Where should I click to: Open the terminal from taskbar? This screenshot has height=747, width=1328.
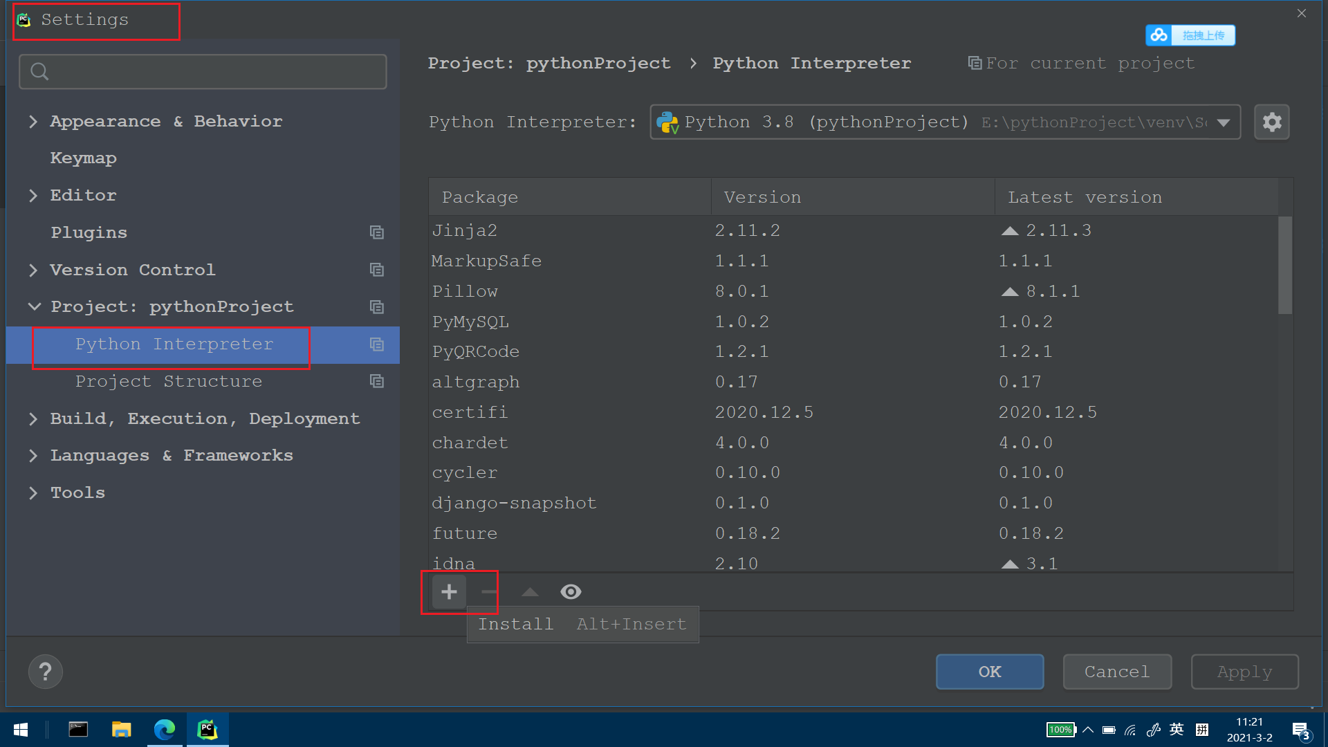click(78, 730)
